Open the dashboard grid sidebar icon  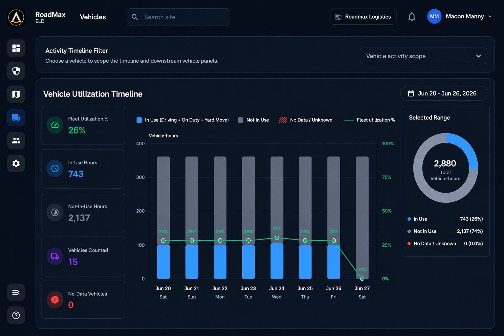click(x=16, y=48)
